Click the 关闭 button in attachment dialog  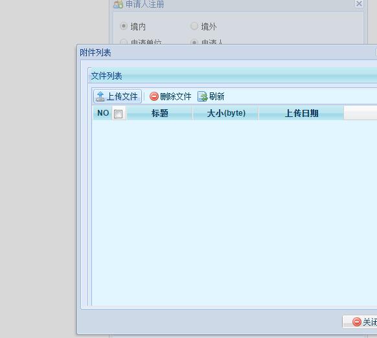360,322
